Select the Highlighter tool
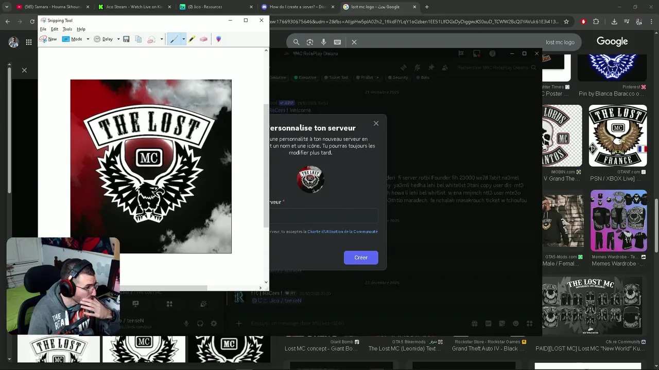This screenshot has width=659, height=370. (x=192, y=39)
